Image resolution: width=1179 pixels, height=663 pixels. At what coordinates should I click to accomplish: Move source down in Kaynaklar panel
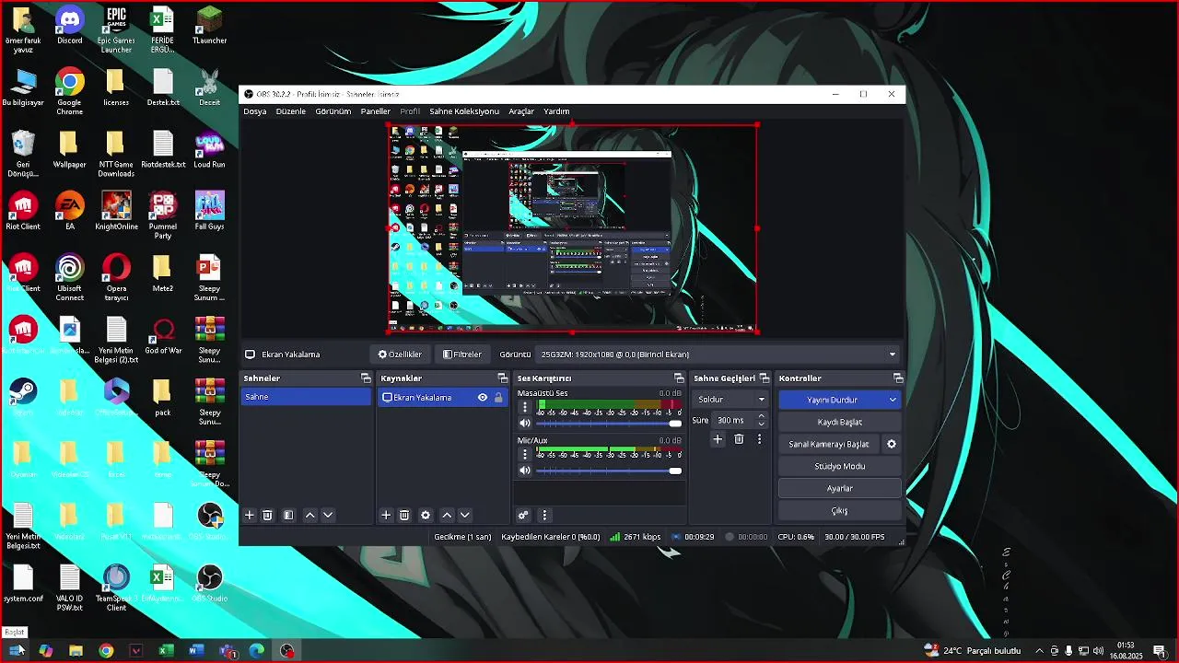(x=465, y=516)
